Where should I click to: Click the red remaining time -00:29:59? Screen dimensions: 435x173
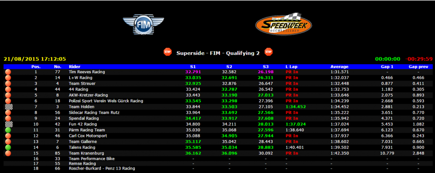pos(418,59)
